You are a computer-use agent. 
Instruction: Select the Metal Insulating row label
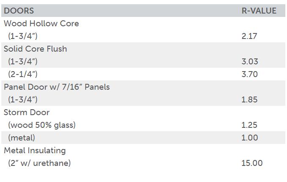coord(35,150)
